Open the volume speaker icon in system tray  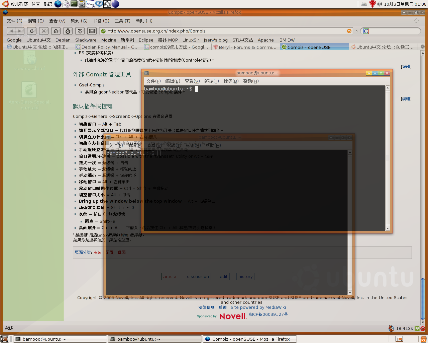tap(380, 4)
